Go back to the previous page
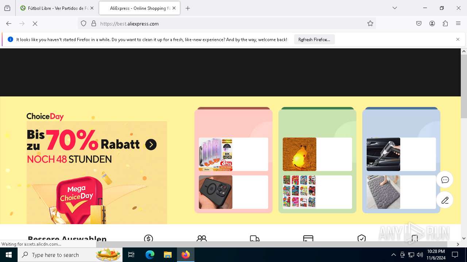467x262 pixels. [x=9, y=24]
